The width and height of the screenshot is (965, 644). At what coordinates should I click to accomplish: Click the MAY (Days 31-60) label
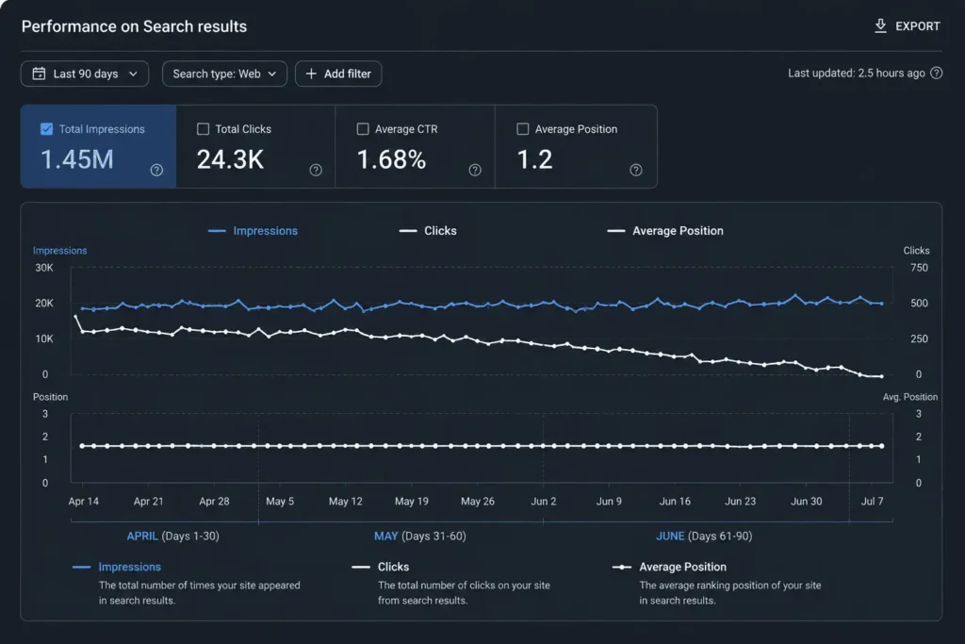419,537
